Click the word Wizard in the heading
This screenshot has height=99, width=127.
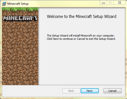(110, 16)
